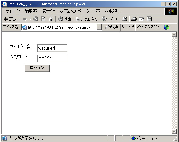Open the ファイル(F) menu

12,11
